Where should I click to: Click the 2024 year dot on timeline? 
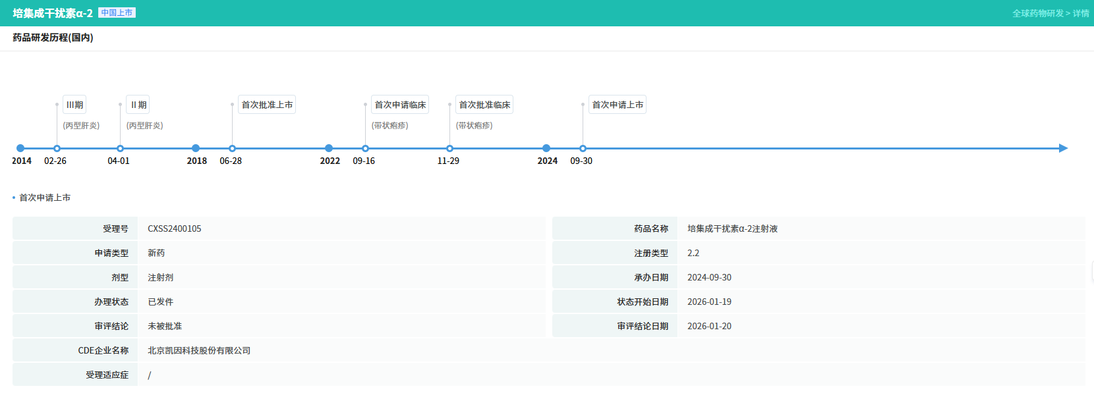546,148
